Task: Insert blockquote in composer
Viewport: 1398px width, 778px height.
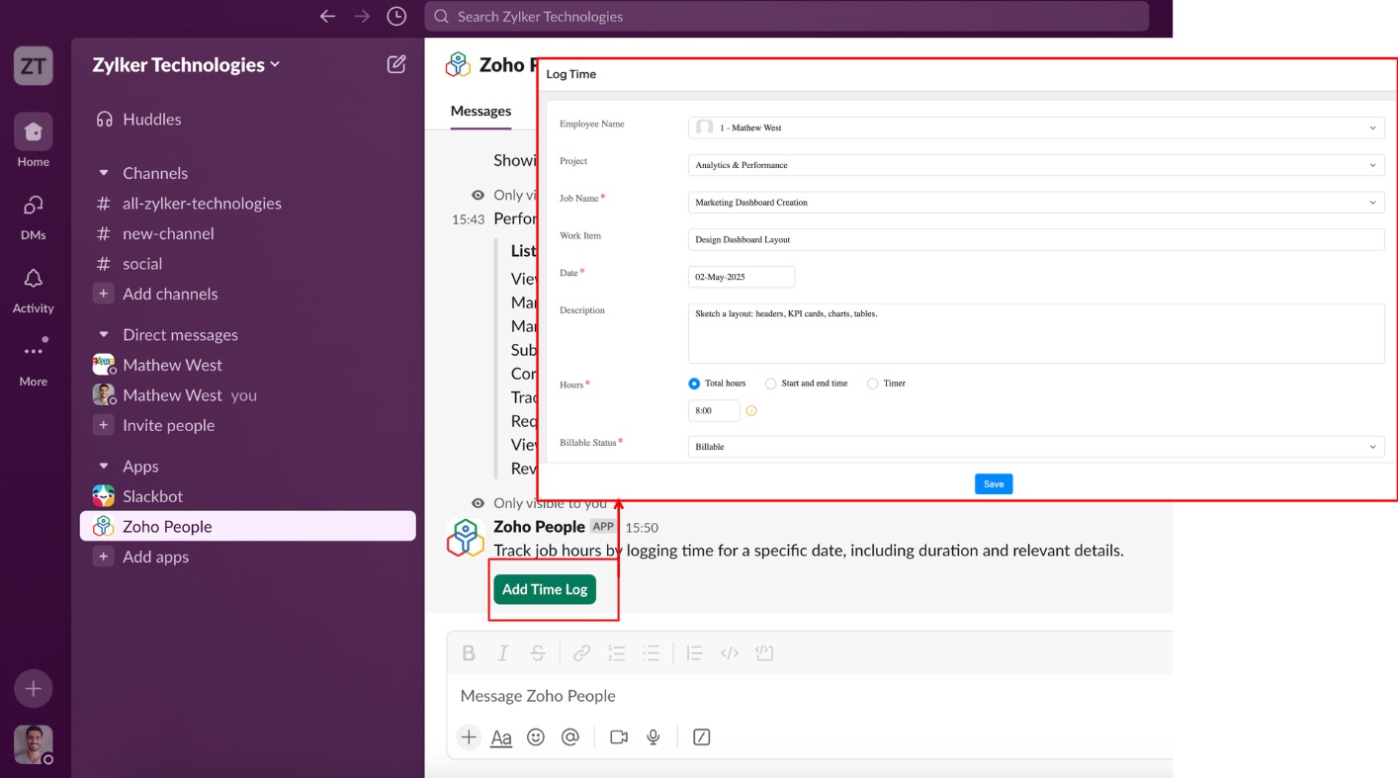Action: pos(695,652)
